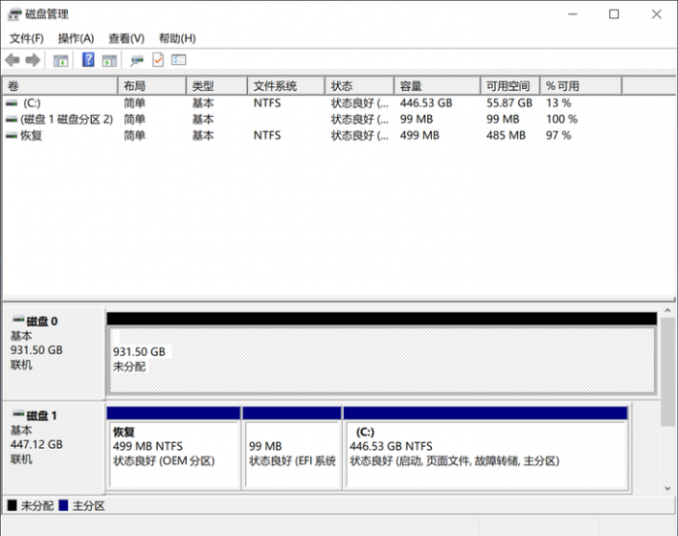Sort by the 容量 column header

(437, 86)
